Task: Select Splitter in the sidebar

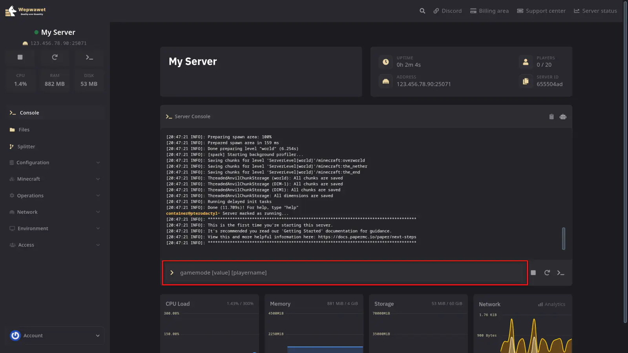Action: tap(26, 146)
